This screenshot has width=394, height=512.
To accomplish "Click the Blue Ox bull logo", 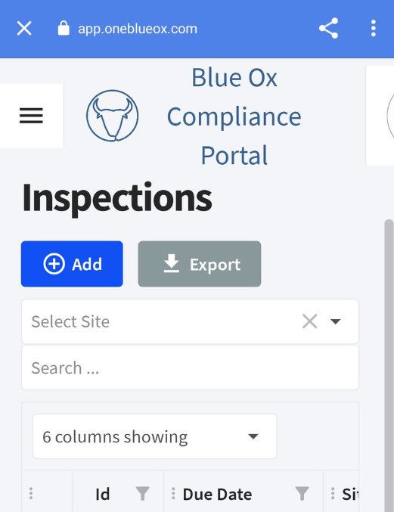I will pos(112,116).
